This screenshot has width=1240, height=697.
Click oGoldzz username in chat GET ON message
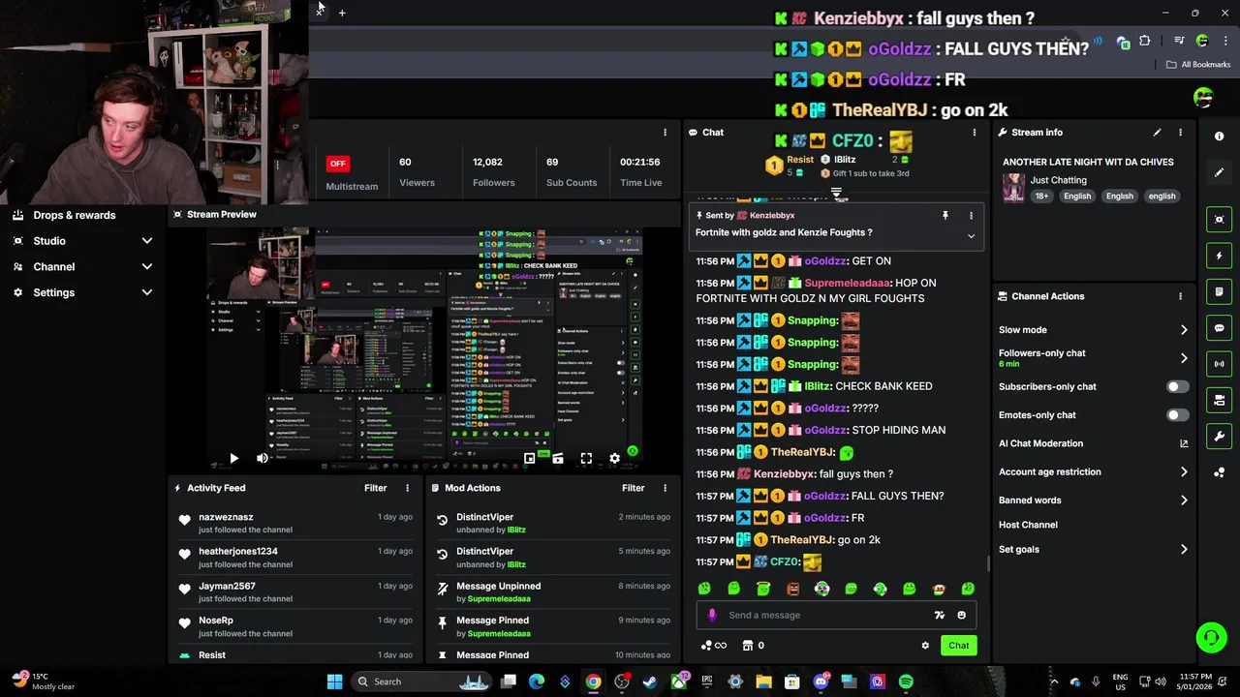point(825,261)
